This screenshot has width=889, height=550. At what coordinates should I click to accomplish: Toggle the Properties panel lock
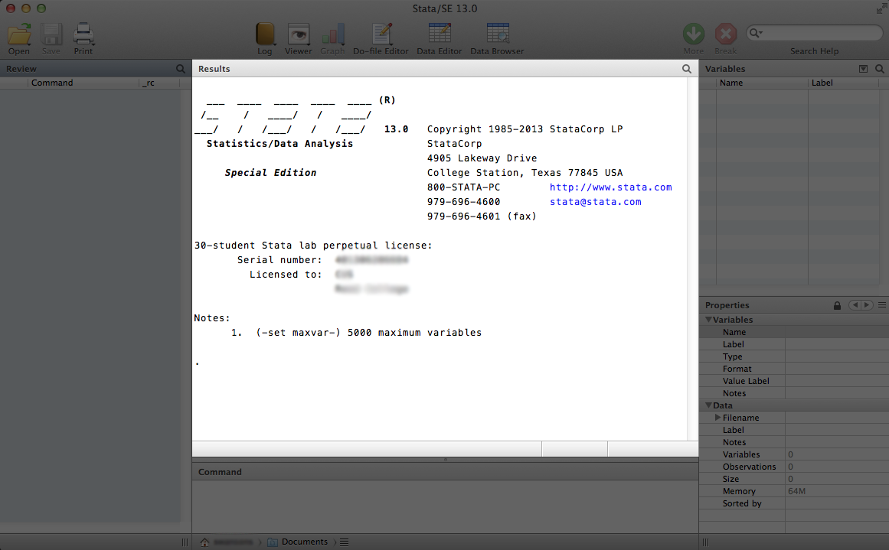838,305
